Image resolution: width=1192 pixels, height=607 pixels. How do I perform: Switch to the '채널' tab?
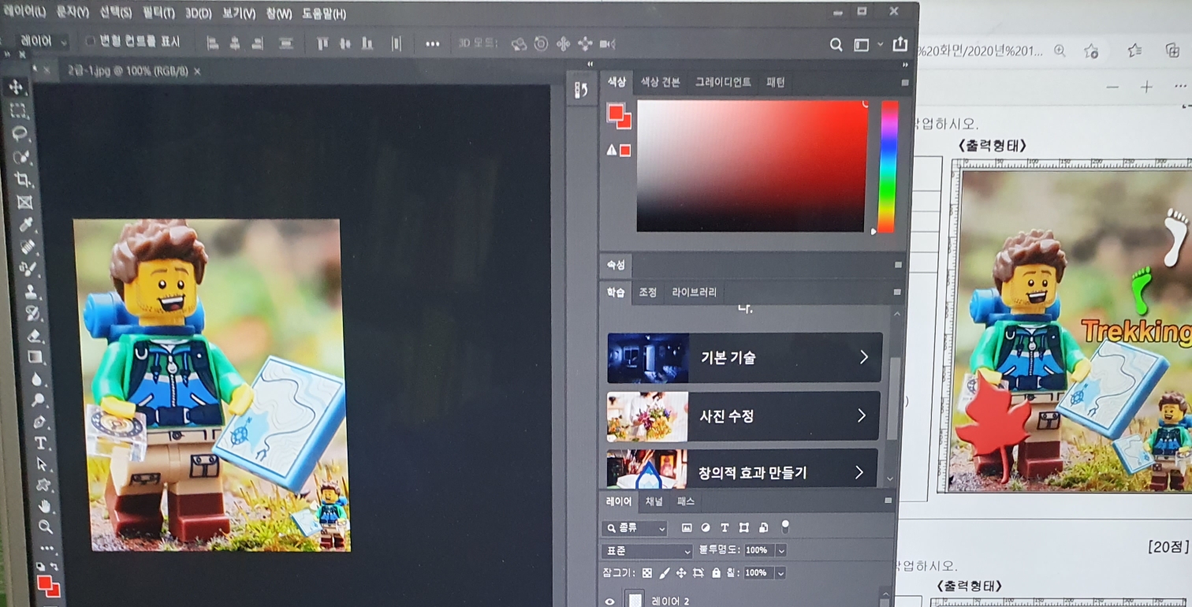click(x=654, y=501)
